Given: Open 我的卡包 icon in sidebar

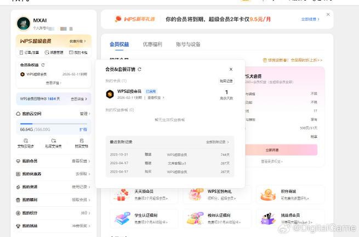Looking at the screenshot, I should pyautogui.click(x=71, y=53).
